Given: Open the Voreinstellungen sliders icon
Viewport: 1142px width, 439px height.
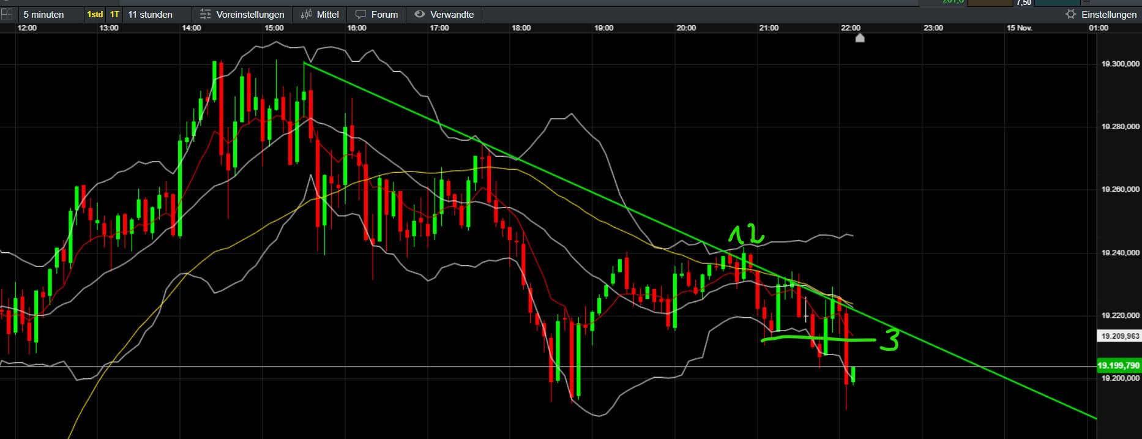Looking at the screenshot, I should [206, 14].
